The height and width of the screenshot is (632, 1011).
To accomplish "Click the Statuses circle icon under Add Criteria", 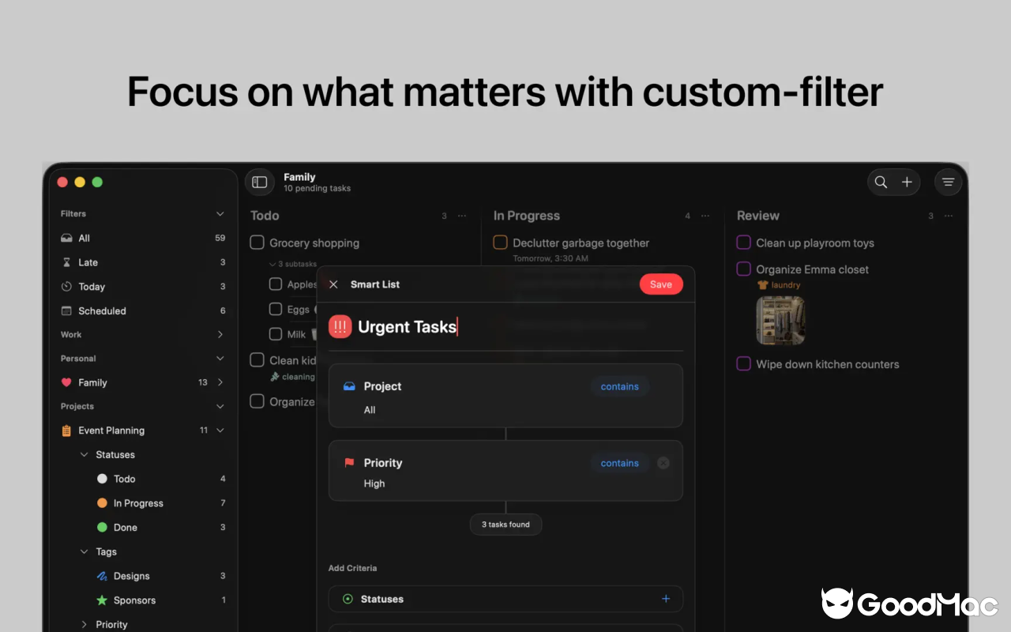I will pos(348,599).
